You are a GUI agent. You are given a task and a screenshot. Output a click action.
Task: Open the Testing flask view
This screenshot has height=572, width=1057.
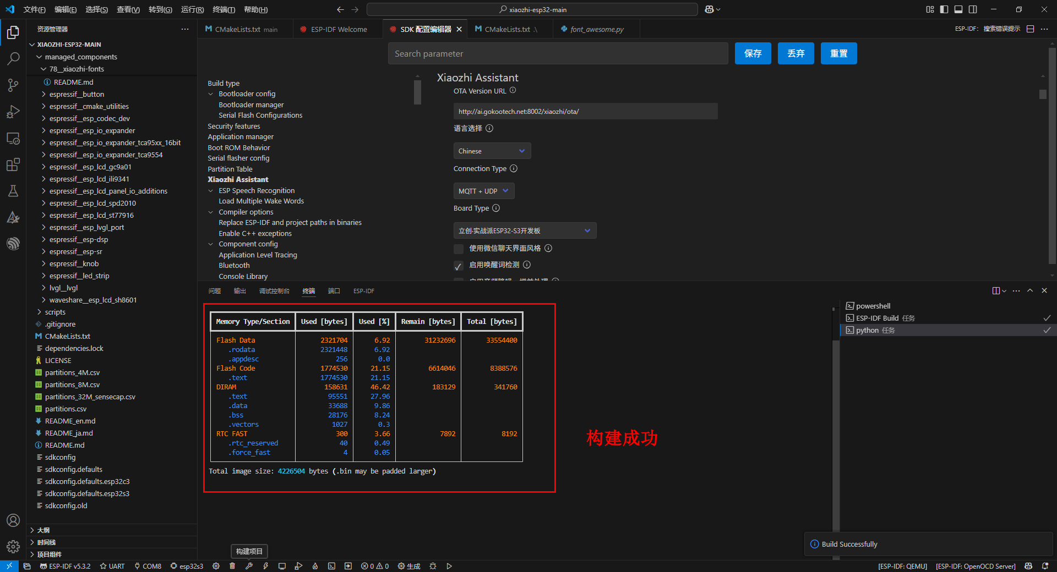13,191
